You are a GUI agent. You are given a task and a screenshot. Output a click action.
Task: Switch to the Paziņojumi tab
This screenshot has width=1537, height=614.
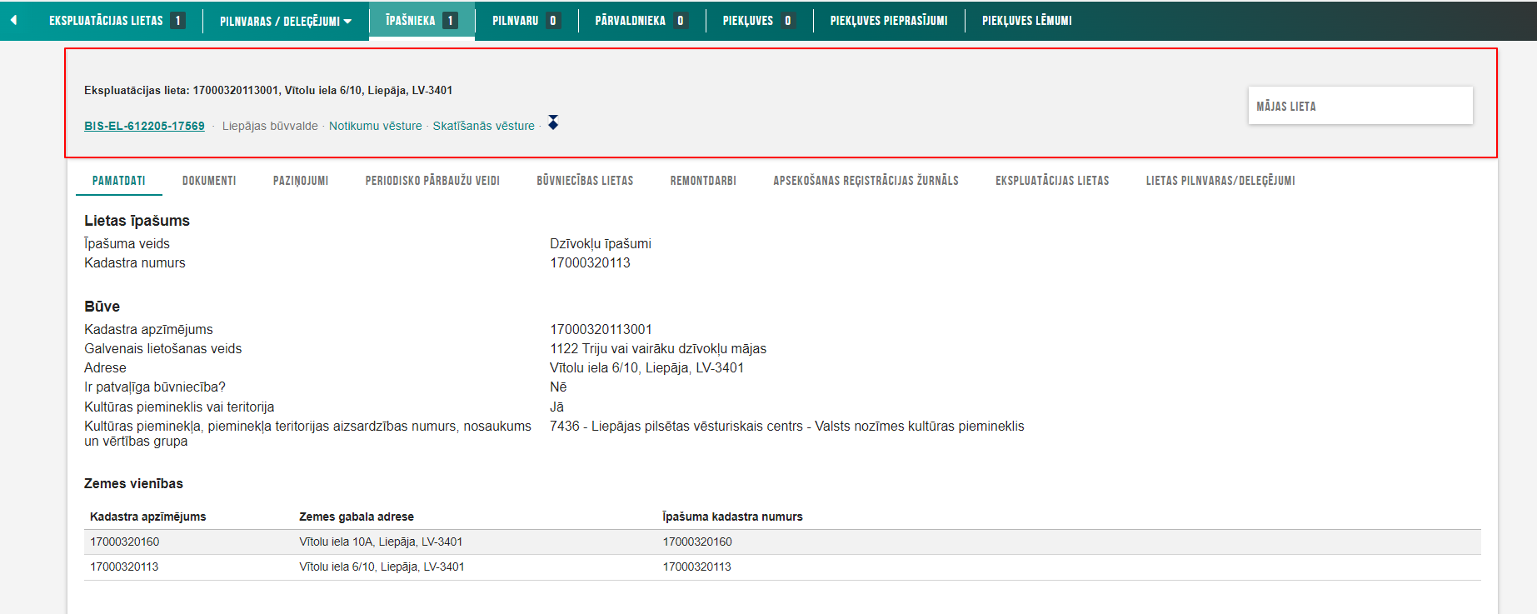[301, 180]
